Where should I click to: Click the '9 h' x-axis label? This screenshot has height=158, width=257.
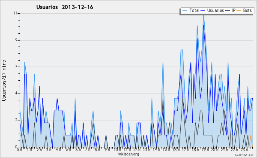coord(107,149)
